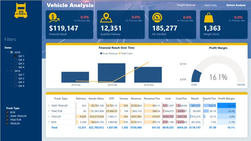This screenshot has height=141, width=251.
Task: Expand the TRAILER table row
Action: (49, 117)
